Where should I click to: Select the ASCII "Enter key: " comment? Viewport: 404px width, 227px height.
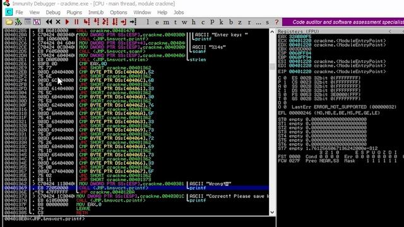pyautogui.click(x=221, y=35)
